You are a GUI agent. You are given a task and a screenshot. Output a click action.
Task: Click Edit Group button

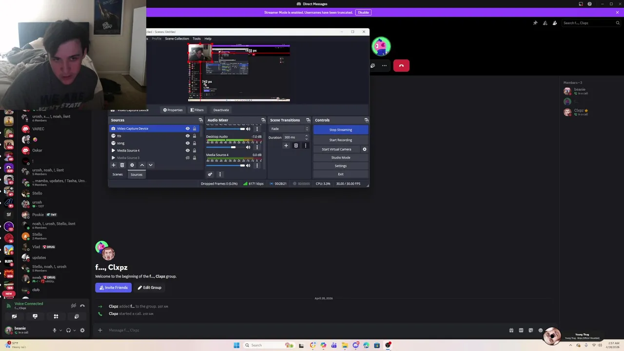pos(149,288)
